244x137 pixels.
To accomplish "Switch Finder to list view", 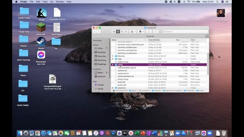I will coord(118,32).
